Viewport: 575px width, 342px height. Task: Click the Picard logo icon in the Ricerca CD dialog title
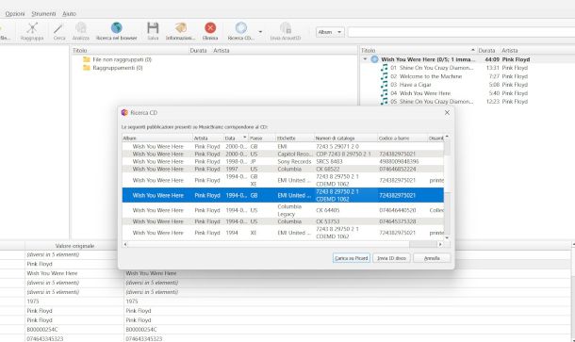124,112
